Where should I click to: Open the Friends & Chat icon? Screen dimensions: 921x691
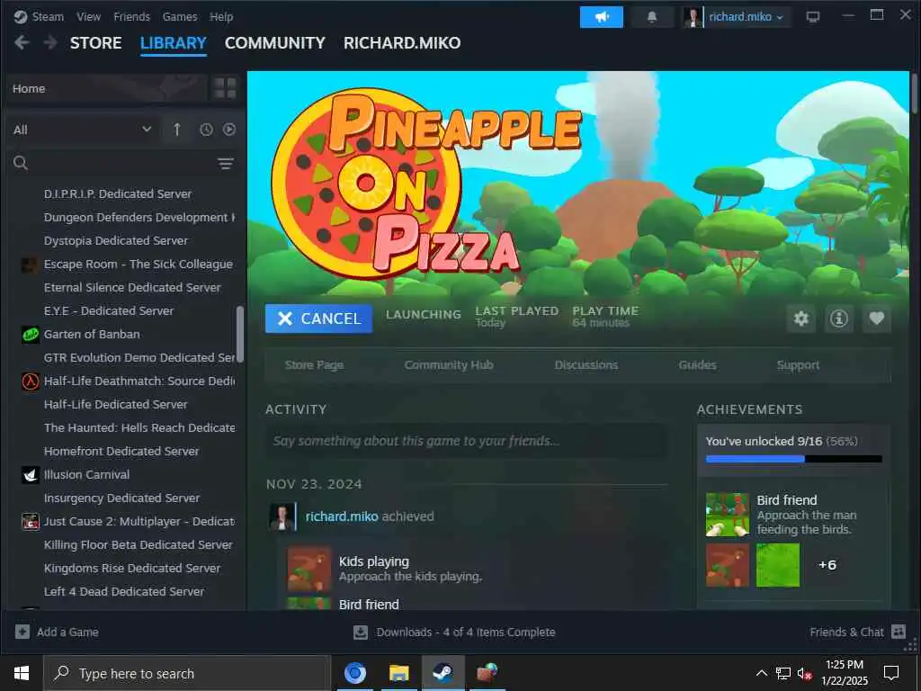(x=899, y=632)
